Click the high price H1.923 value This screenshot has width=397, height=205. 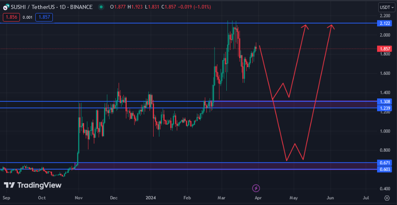135,7
